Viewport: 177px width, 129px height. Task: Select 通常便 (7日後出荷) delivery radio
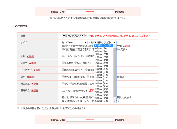(63, 76)
